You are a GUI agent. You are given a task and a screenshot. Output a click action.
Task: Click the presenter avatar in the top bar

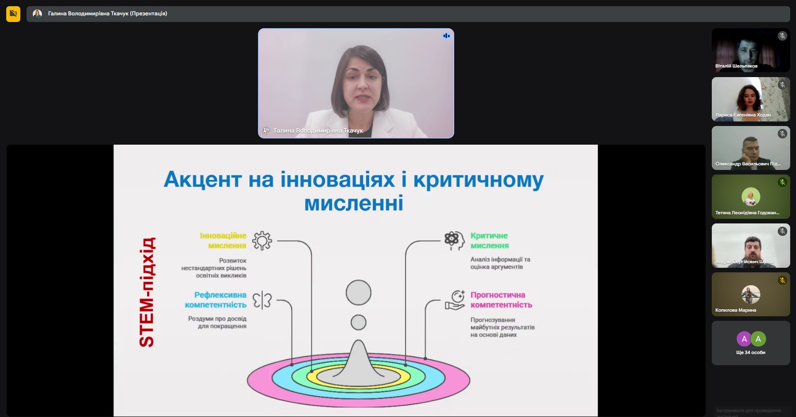tap(37, 14)
